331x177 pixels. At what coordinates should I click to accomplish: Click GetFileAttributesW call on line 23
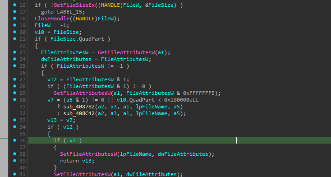click(x=126, y=52)
